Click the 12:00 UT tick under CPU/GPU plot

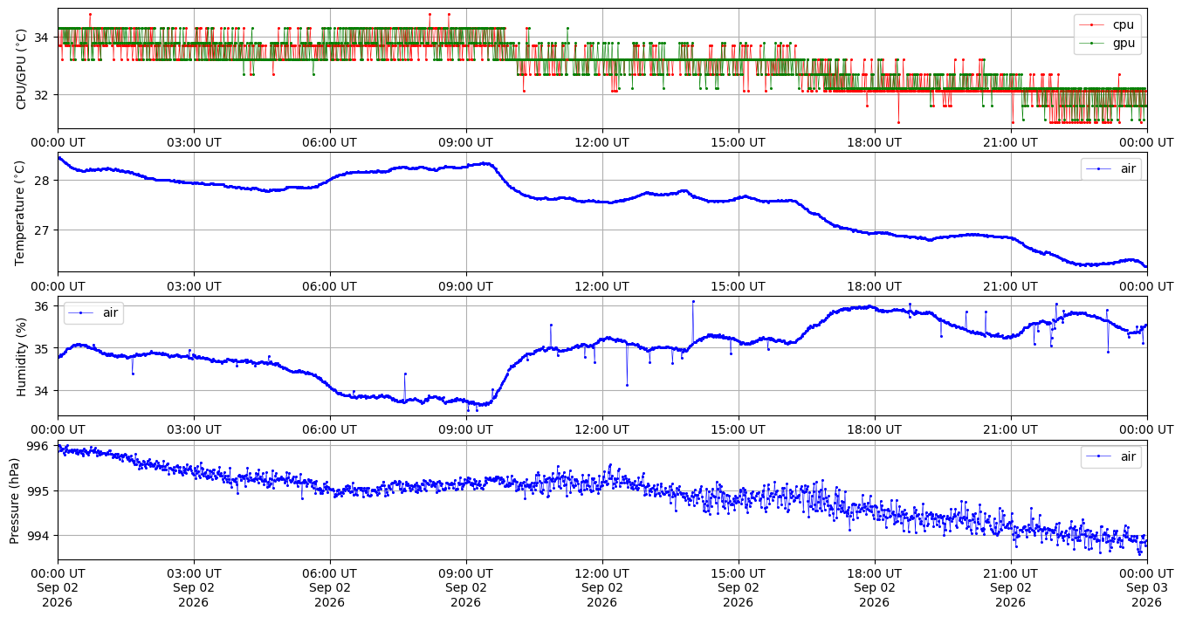[602, 142]
